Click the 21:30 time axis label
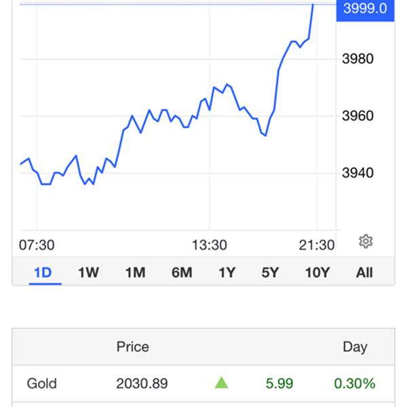The height and width of the screenshot is (407, 407). click(x=317, y=245)
